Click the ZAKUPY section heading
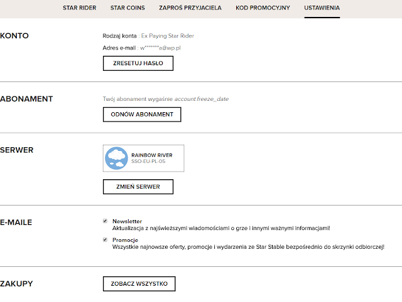402x302 pixels. click(x=16, y=284)
